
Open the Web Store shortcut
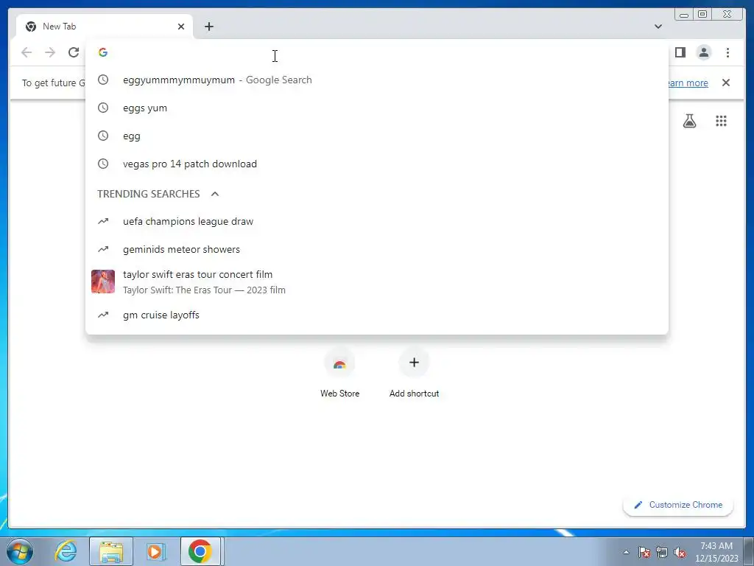339,372
